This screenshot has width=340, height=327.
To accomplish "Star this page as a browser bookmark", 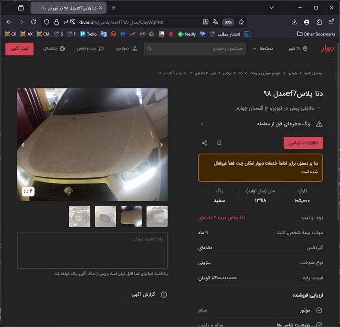I will 241,22.
